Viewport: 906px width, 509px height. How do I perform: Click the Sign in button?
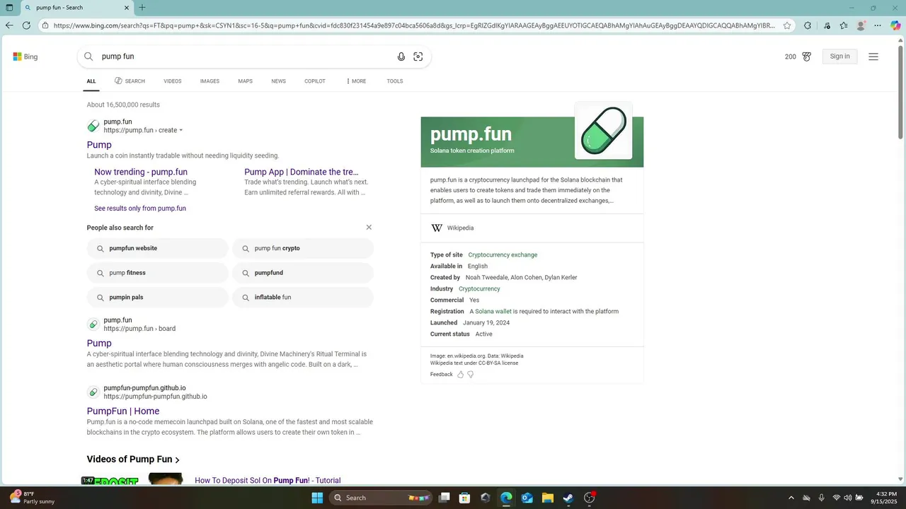click(840, 57)
